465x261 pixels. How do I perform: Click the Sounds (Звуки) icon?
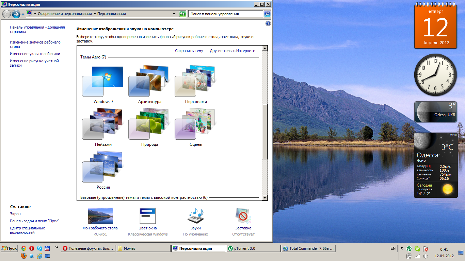(x=195, y=216)
